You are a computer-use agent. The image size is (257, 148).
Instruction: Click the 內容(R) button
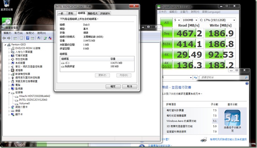point(124,75)
